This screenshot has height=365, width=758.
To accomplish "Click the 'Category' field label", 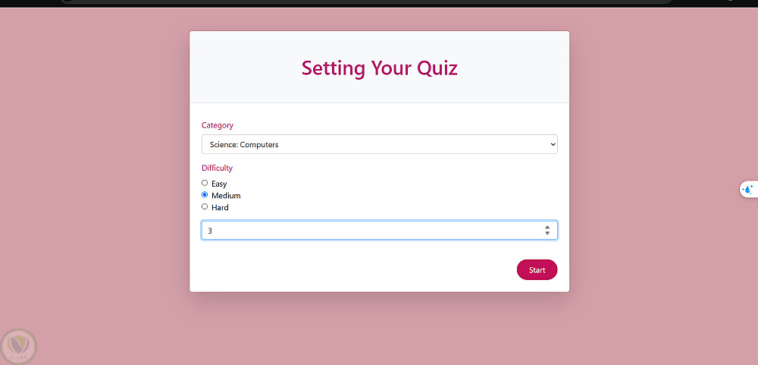I will coord(218,125).
